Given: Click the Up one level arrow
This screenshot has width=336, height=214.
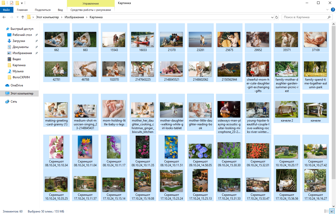Looking at the screenshot, I should tap(23, 17).
